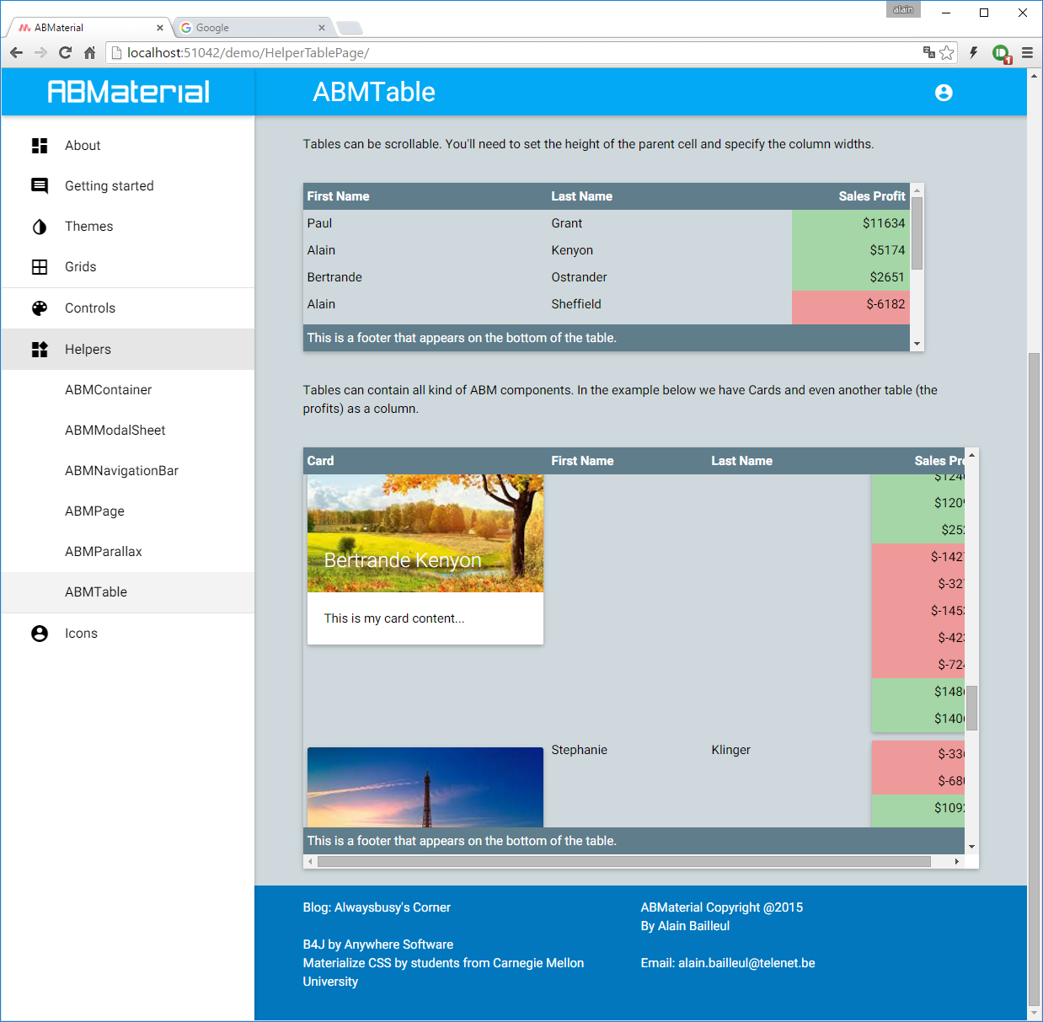Open the ABMModalSheet page
This screenshot has width=1043, height=1022.
[x=128, y=431]
